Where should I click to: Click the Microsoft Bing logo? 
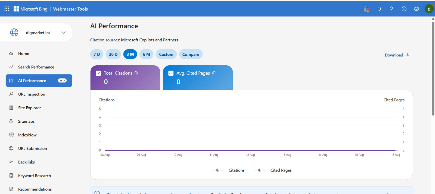(x=30, y=9)
